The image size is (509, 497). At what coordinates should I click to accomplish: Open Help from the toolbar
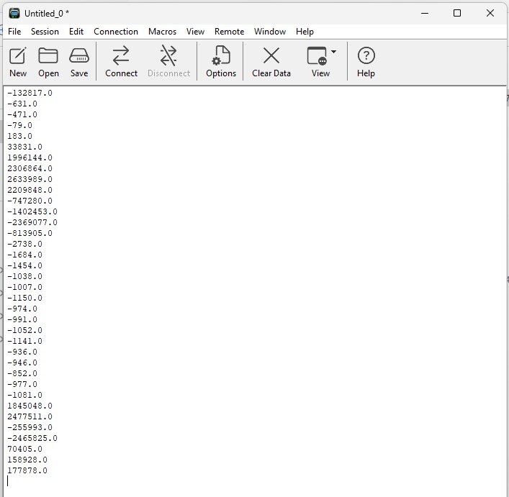click(366, 62)
